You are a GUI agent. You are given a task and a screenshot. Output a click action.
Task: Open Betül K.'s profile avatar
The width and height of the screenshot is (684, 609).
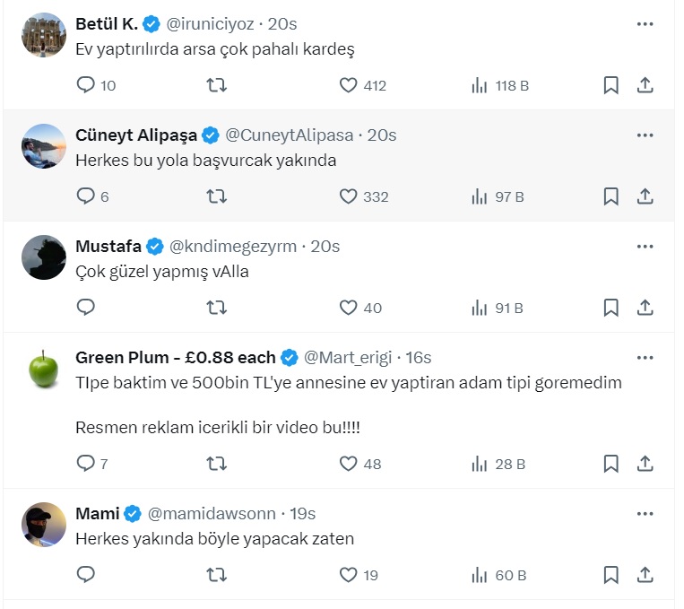43,35
